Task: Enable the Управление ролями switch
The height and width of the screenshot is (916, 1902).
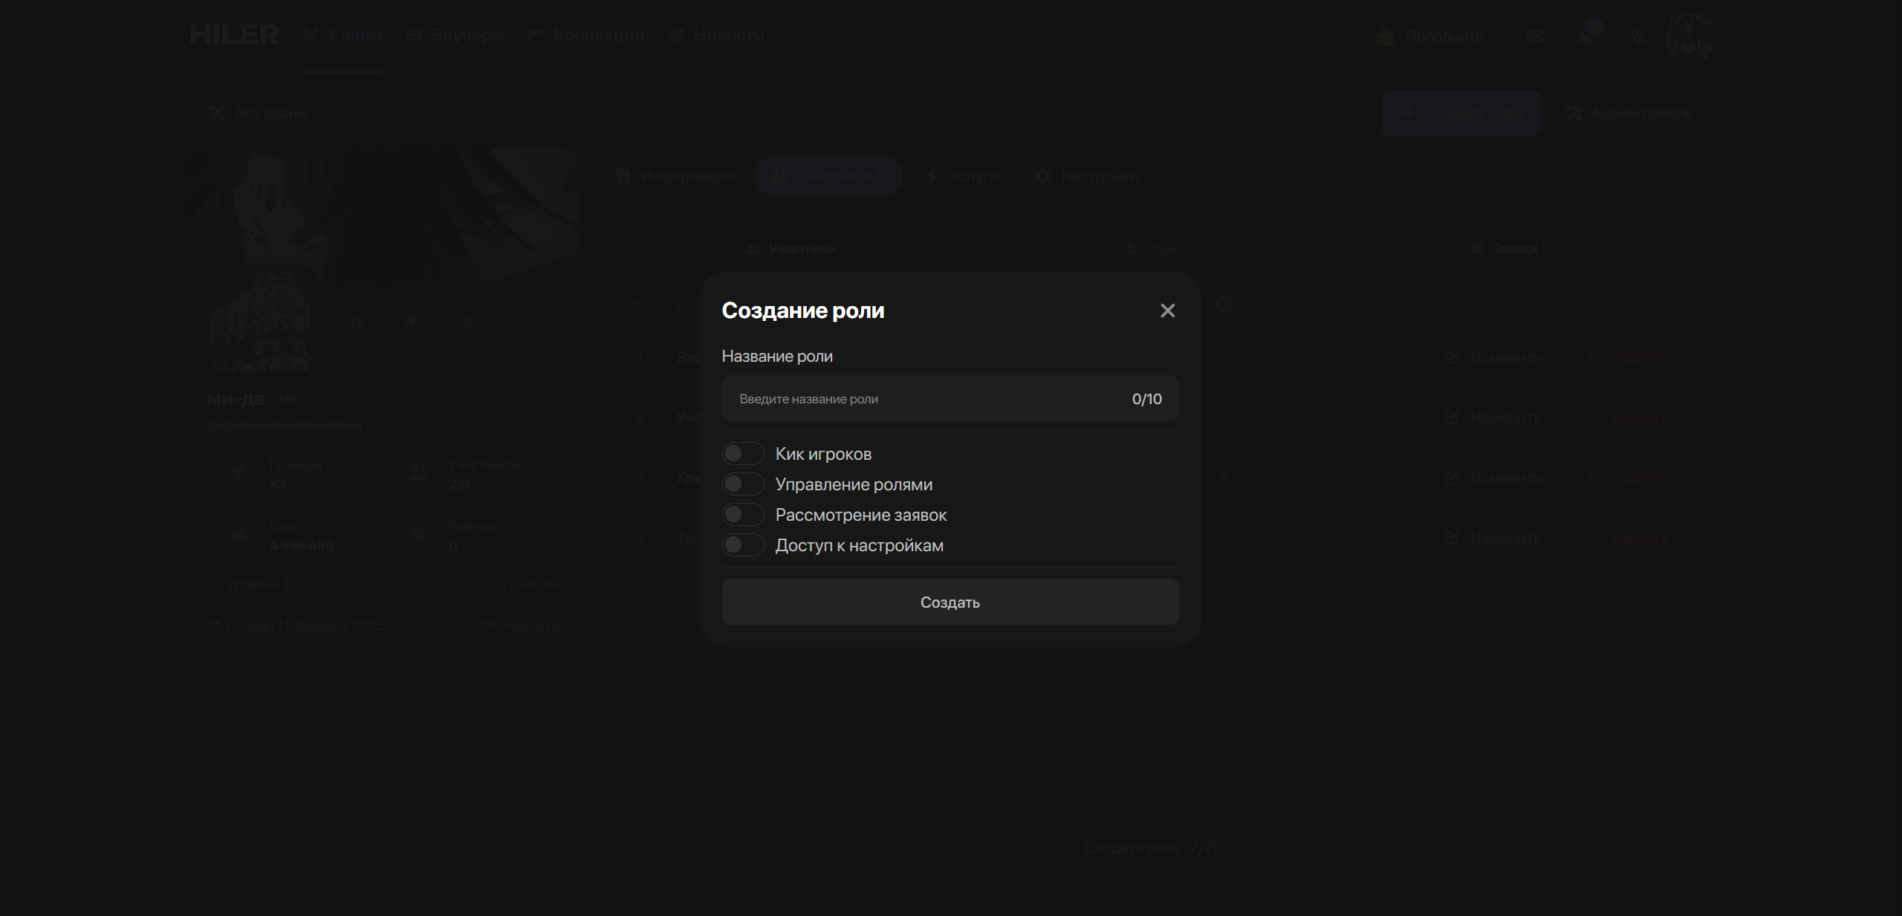Action: point(743,484)
